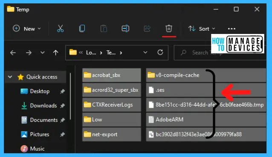
Task: Click the Copy icon in toolbar
Action: 82,28
